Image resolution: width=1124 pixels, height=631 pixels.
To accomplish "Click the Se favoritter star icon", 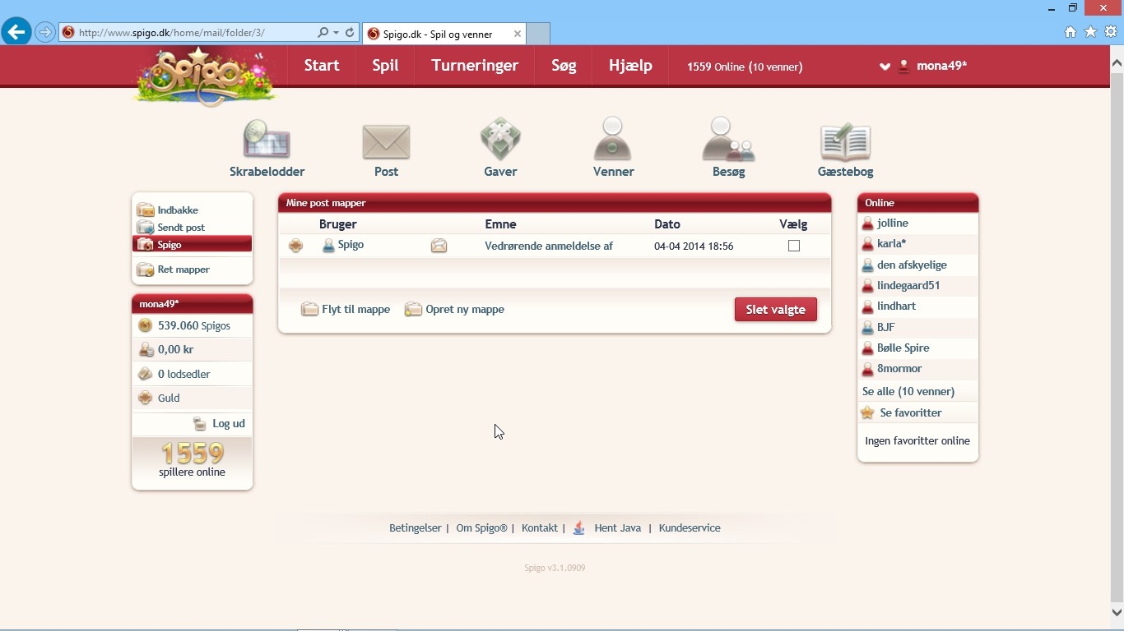I will [867, 413].
